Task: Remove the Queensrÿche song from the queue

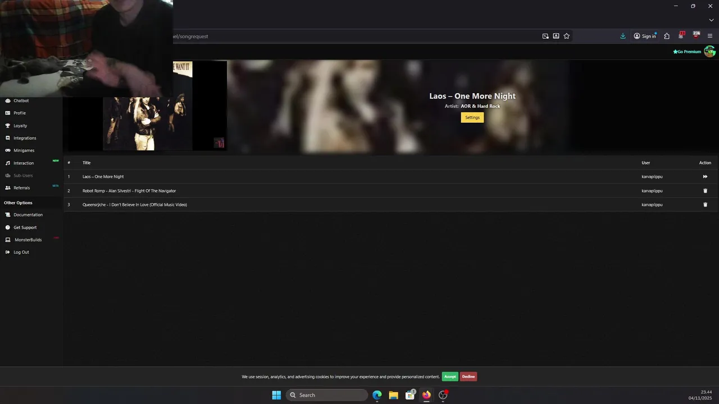Action: (706, 205)
